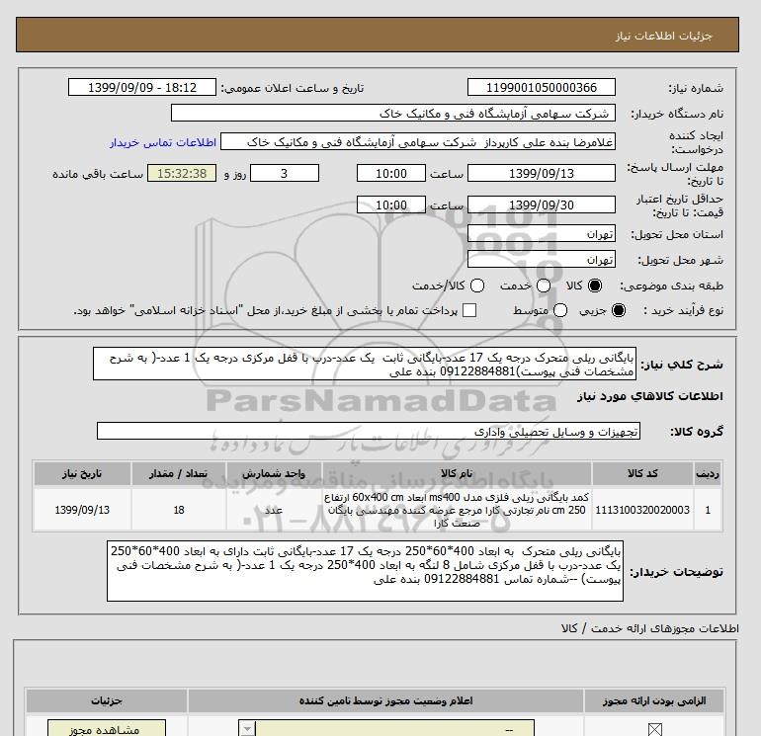Click the unit cell عدد

[x=274, y=510]
